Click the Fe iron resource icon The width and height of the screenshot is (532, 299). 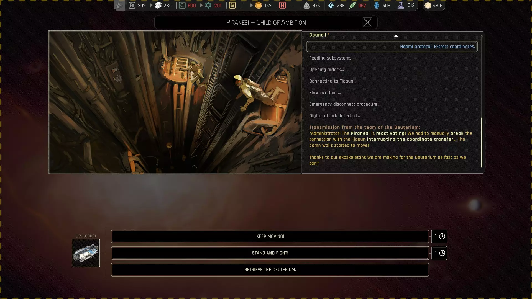[132, 5]
